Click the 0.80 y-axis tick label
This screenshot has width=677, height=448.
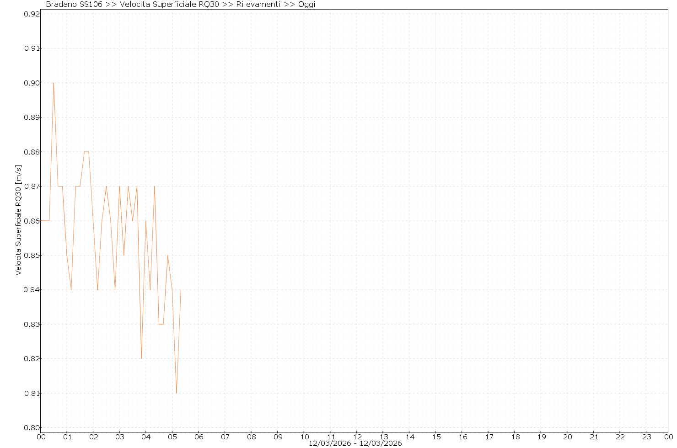[x=32, y=428]
